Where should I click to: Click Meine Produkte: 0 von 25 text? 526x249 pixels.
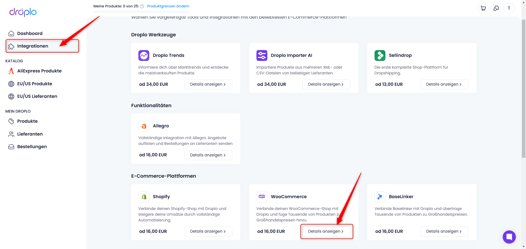pos(116,6)
